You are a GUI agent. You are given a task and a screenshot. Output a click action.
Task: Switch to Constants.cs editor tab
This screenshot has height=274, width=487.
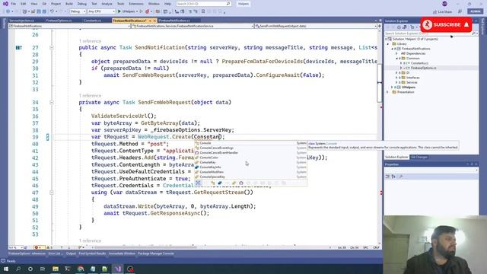(93, 21)
